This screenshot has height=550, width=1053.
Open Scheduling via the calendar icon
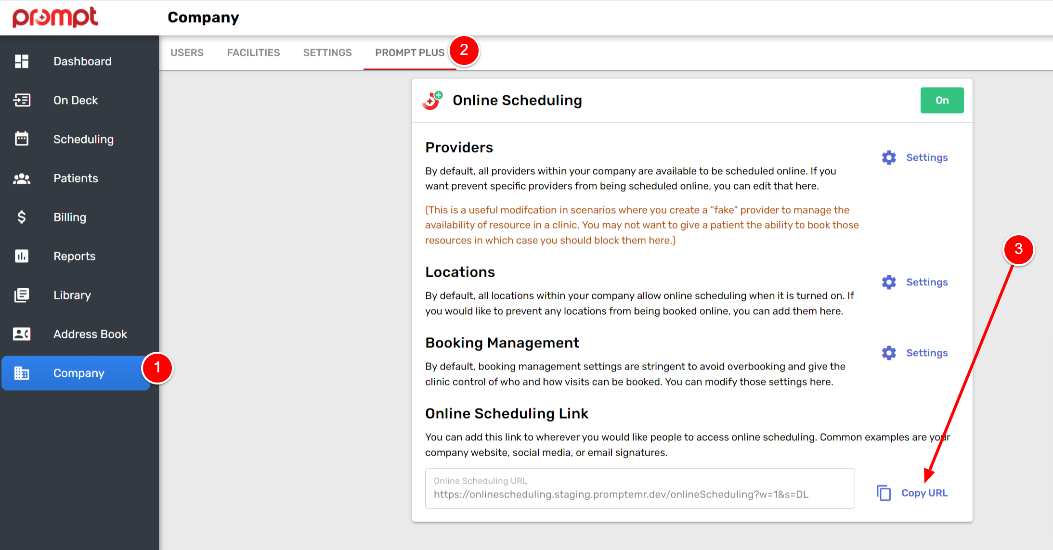[x=21, y=139]
